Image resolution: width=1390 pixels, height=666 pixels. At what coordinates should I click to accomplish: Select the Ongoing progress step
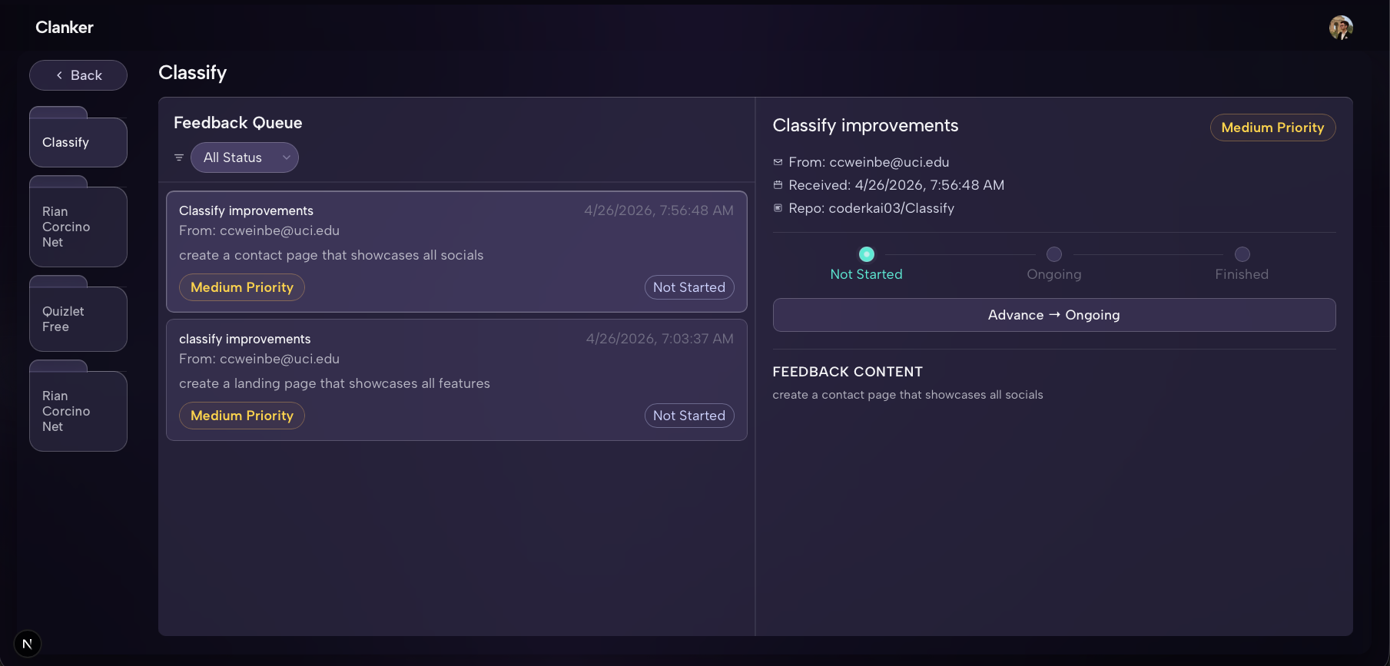(1054, 263)
